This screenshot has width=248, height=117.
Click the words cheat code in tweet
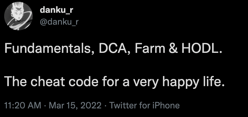tap(64, 82)
